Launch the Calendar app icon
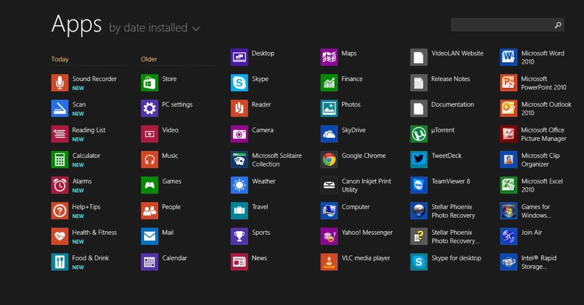The height and width of the screenshot is (305, 584). [149, 262]
